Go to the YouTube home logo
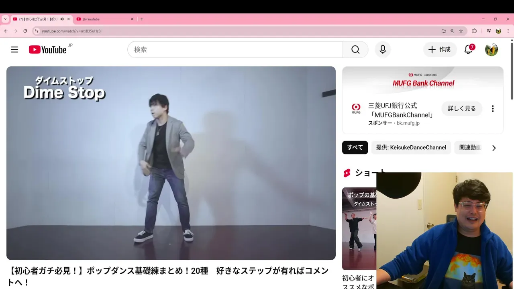The width and height of the screenshot is (514, 289). (48, 49)
